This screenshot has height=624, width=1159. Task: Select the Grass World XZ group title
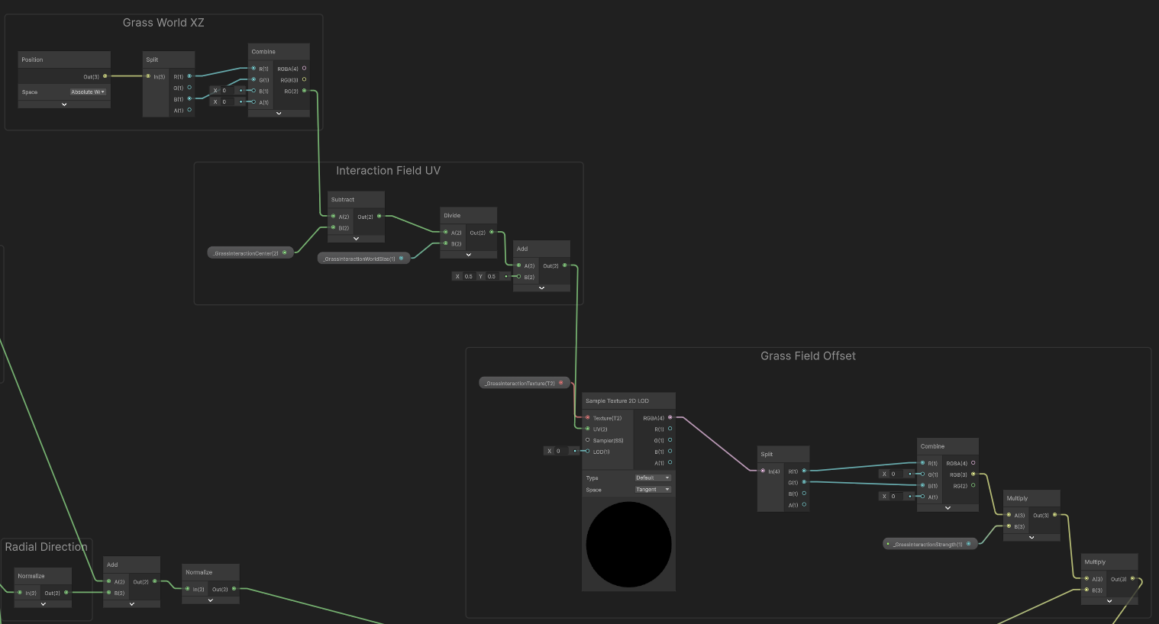163,23
